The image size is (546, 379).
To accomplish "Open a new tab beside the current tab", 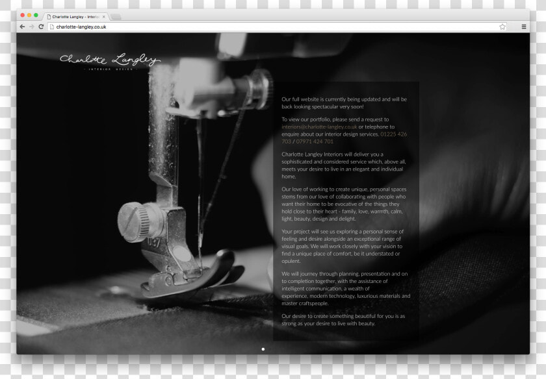I will (116, 17).
